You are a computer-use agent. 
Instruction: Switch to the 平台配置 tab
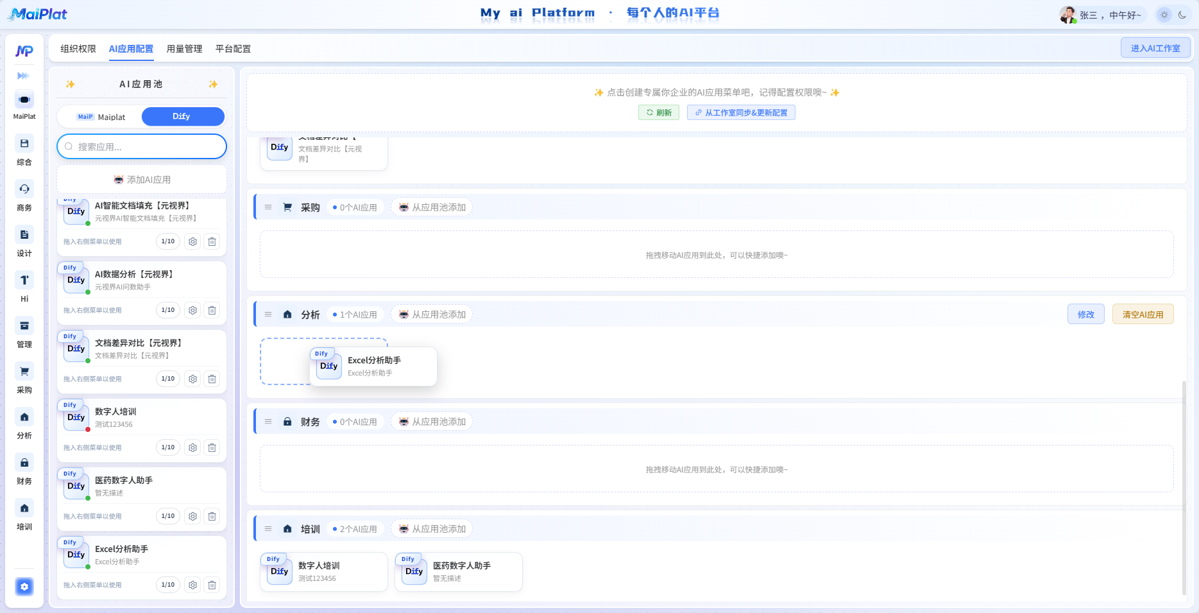[x=233, y=49]
